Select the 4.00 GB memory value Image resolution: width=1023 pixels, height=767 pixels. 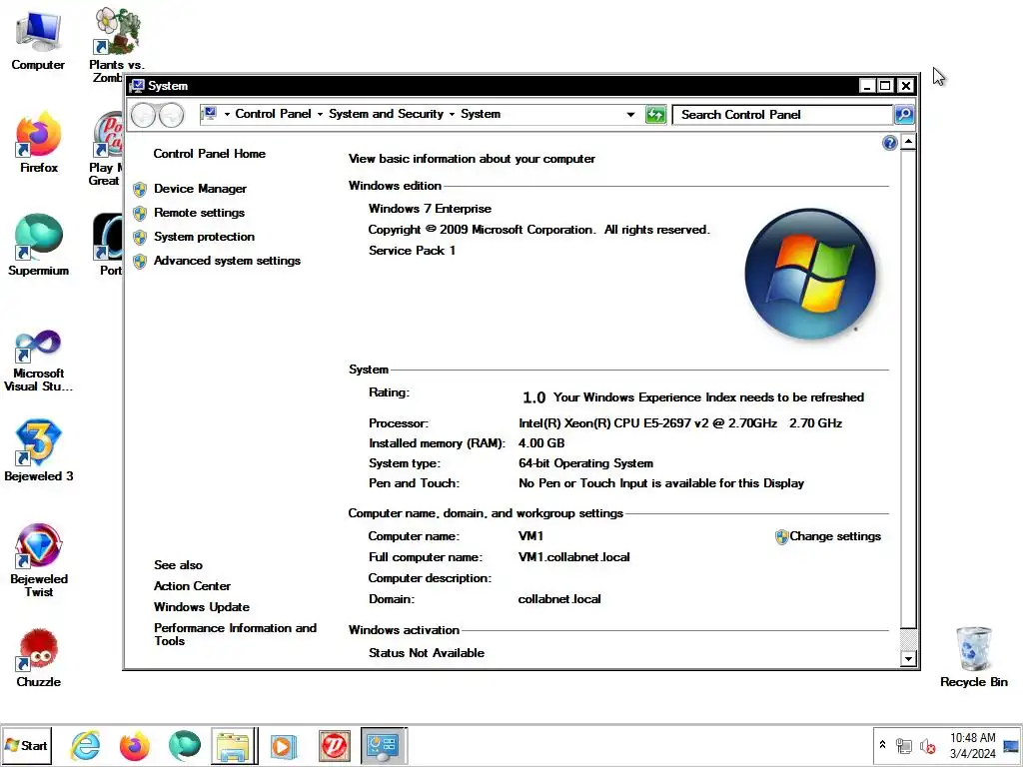(541, 443)
